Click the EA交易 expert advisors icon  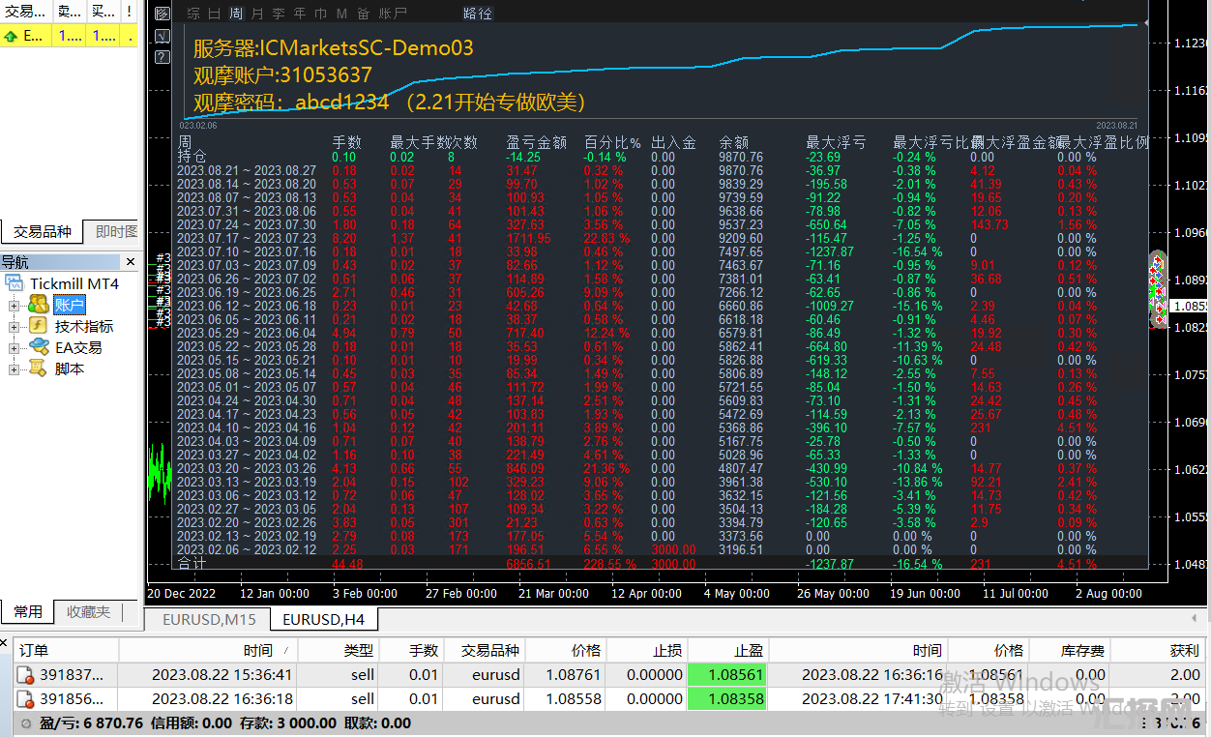(x=39, y=347)
